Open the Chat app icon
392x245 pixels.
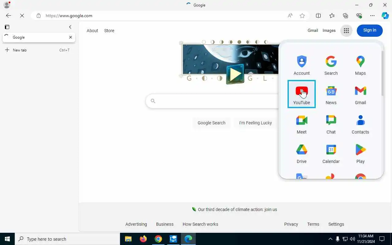(x=331, y=124)
